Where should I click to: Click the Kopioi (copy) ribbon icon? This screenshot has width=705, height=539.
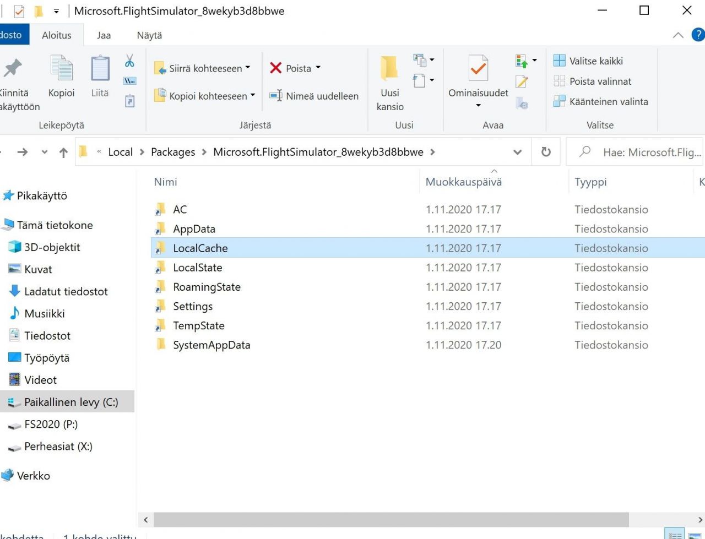tap(61, 68)
